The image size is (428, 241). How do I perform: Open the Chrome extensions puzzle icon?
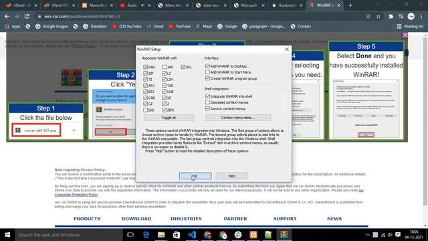point(391,16)
